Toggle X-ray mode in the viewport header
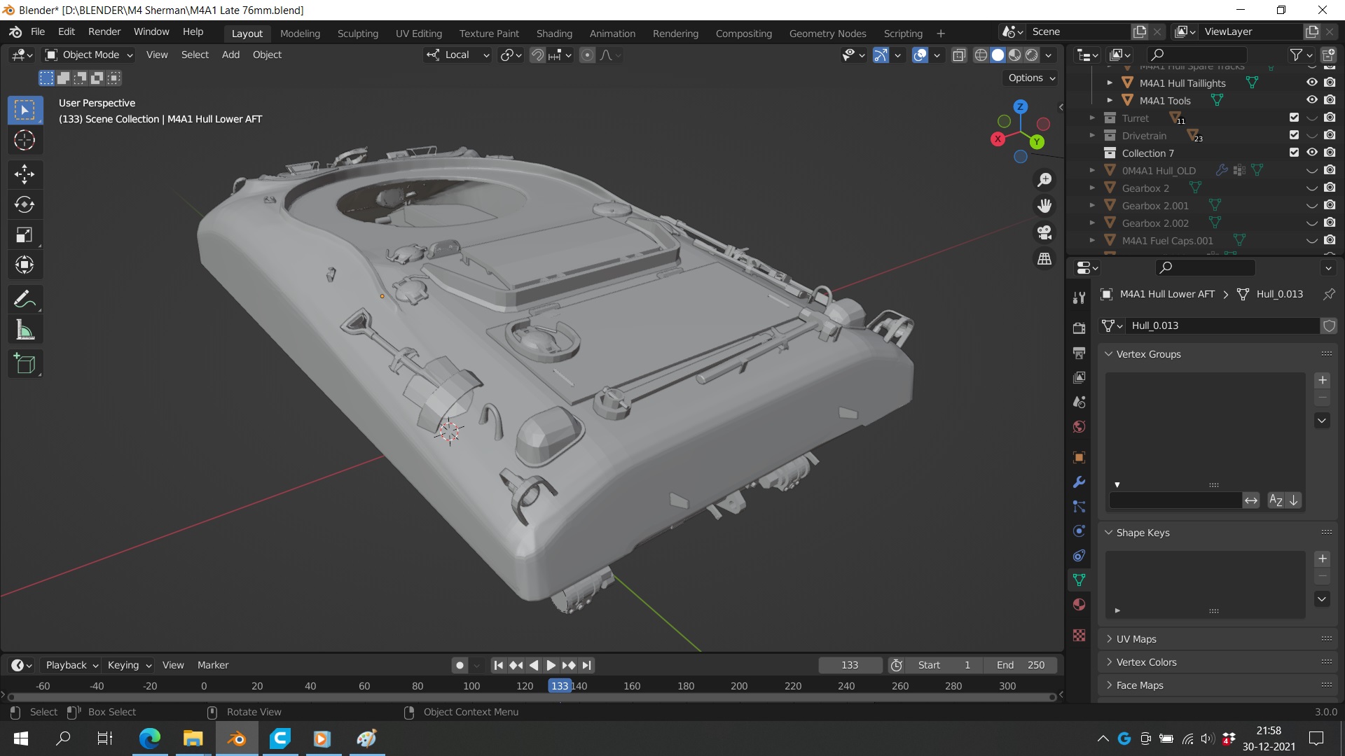 coord(959,55)
